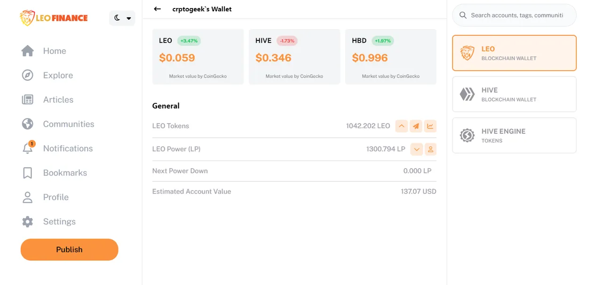
Task: Click the LEO Power (LP) label
Action: coord(176,149)
